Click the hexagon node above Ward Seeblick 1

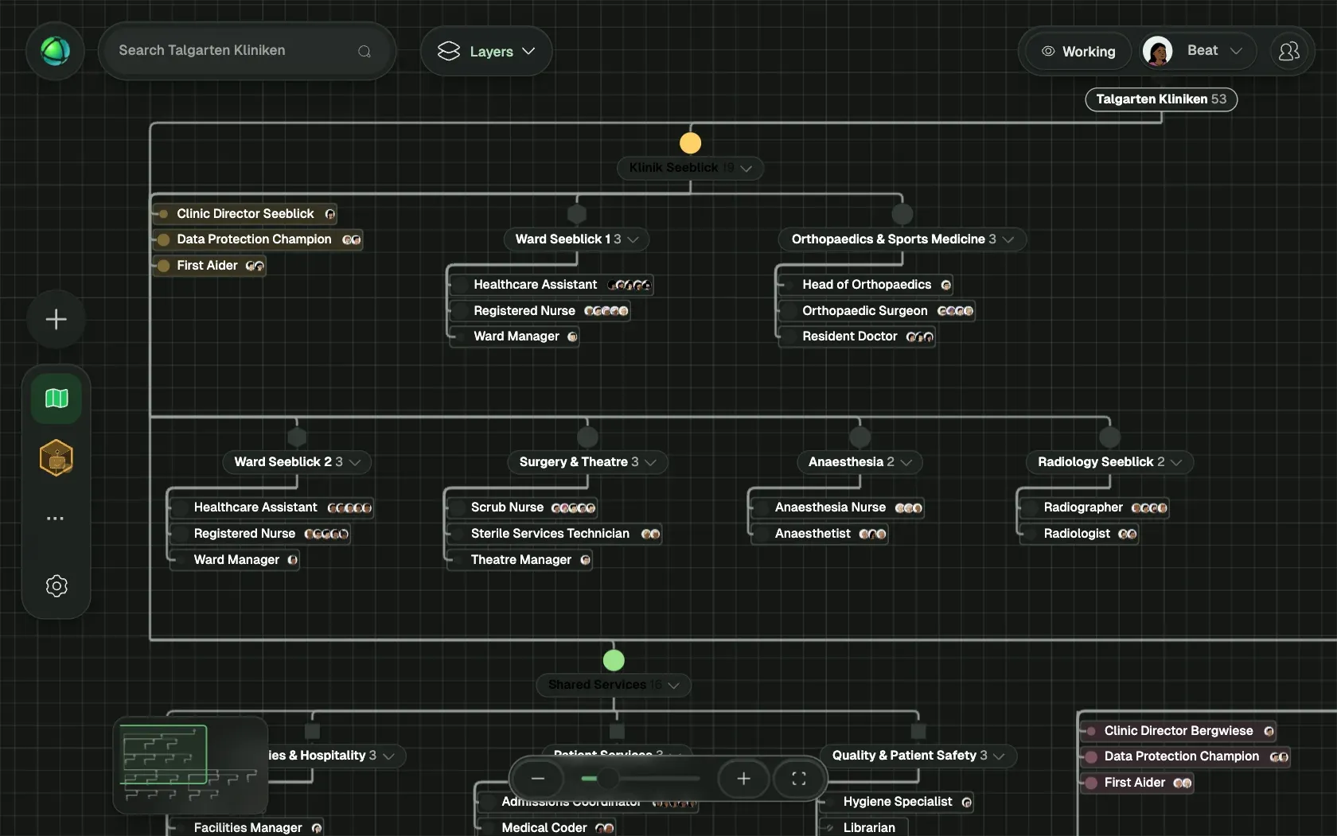pos(577,214)
